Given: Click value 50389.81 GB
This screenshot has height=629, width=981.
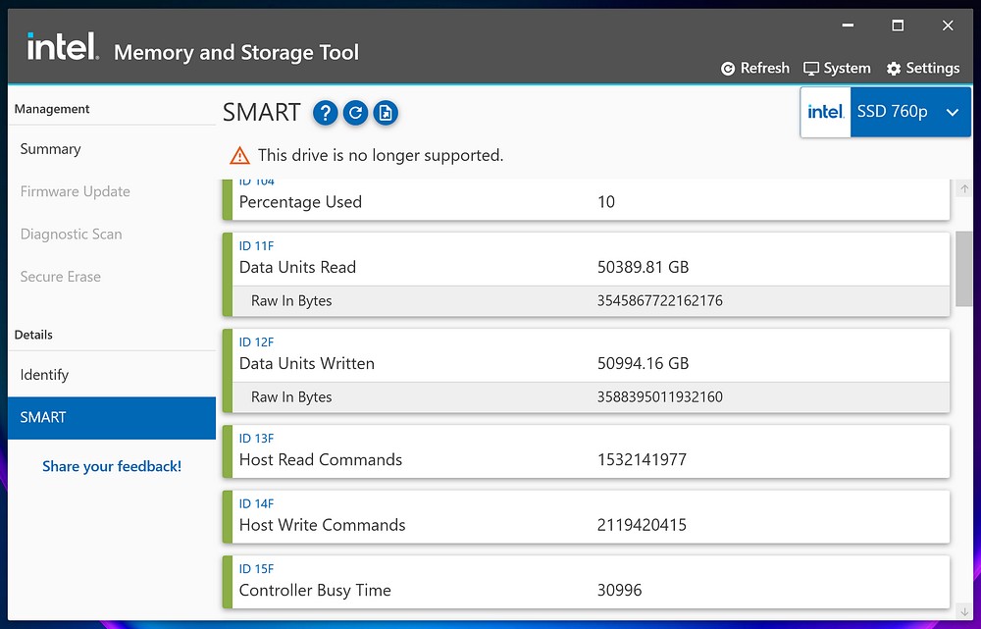Looking at the screenshot, I should [x=644, y=267].
